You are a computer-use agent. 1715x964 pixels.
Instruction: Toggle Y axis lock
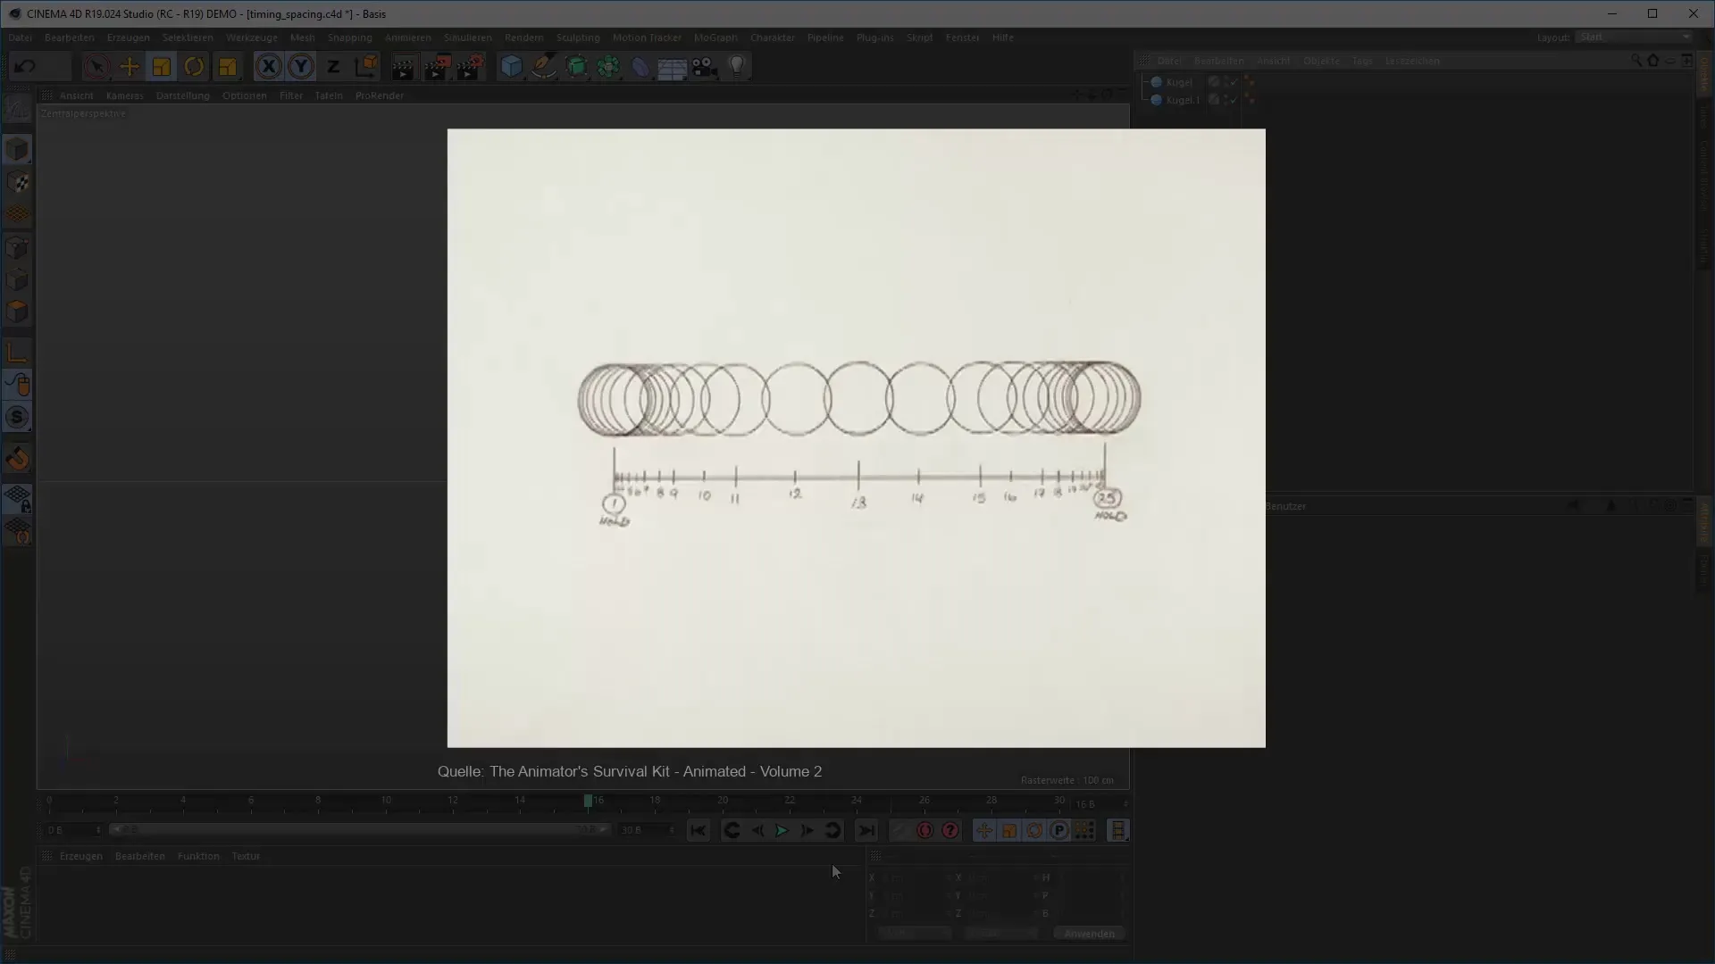tap(301, 66)
